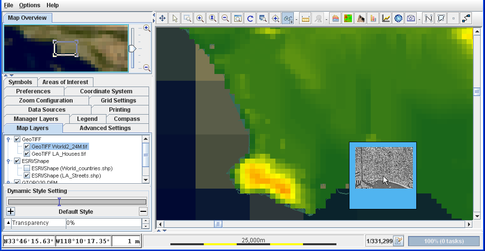Image resolution: width=485 pixels, height=251 pixels.
Task: Click the zoom out magnifier tool
Action: (225, 18)
